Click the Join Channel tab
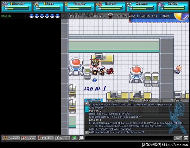This screenshot has height=148, width=190. [93, 100]
